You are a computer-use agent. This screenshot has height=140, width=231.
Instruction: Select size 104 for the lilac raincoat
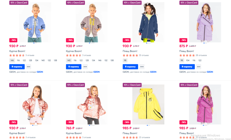[188, 60]
